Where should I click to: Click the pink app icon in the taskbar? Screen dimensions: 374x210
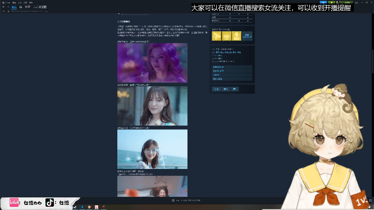[x=96, y=207]
